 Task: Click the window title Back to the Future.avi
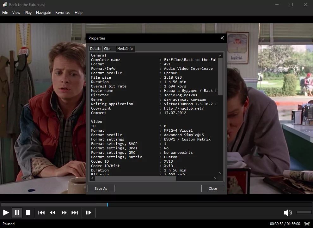(x=27, y=5)
